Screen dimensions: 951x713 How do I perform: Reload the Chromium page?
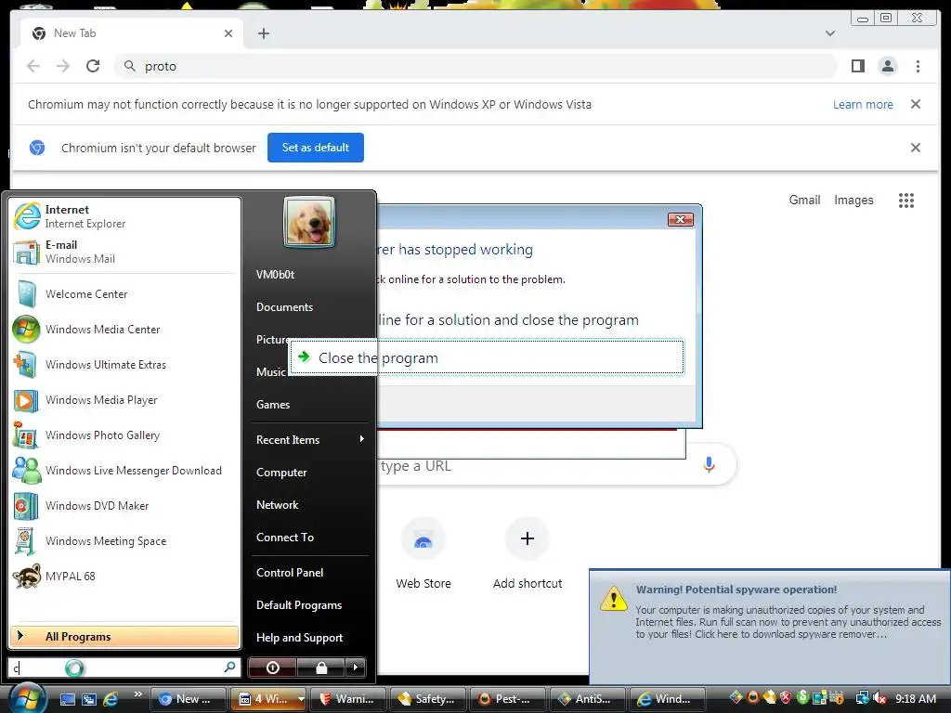click(93, 66)
